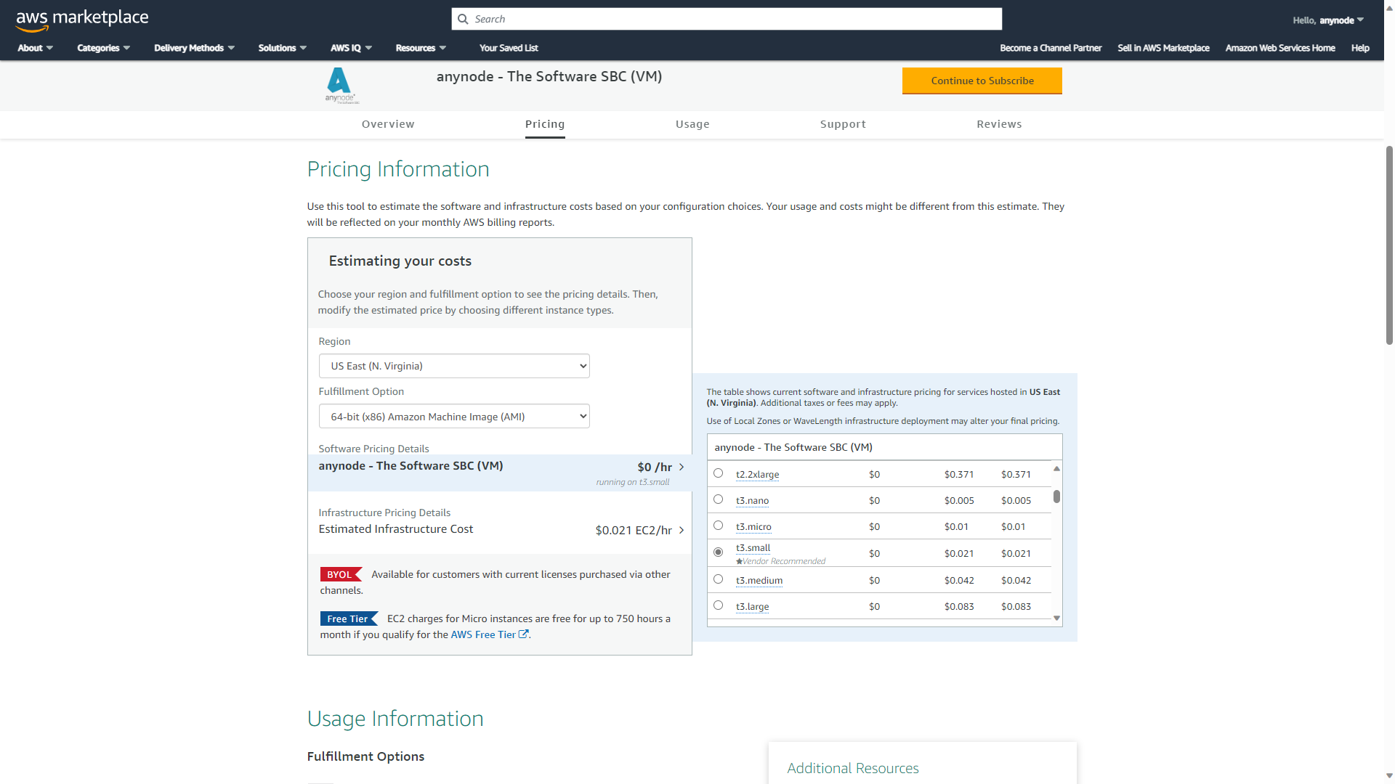Switch to the Usage tab

pos(692,124)
